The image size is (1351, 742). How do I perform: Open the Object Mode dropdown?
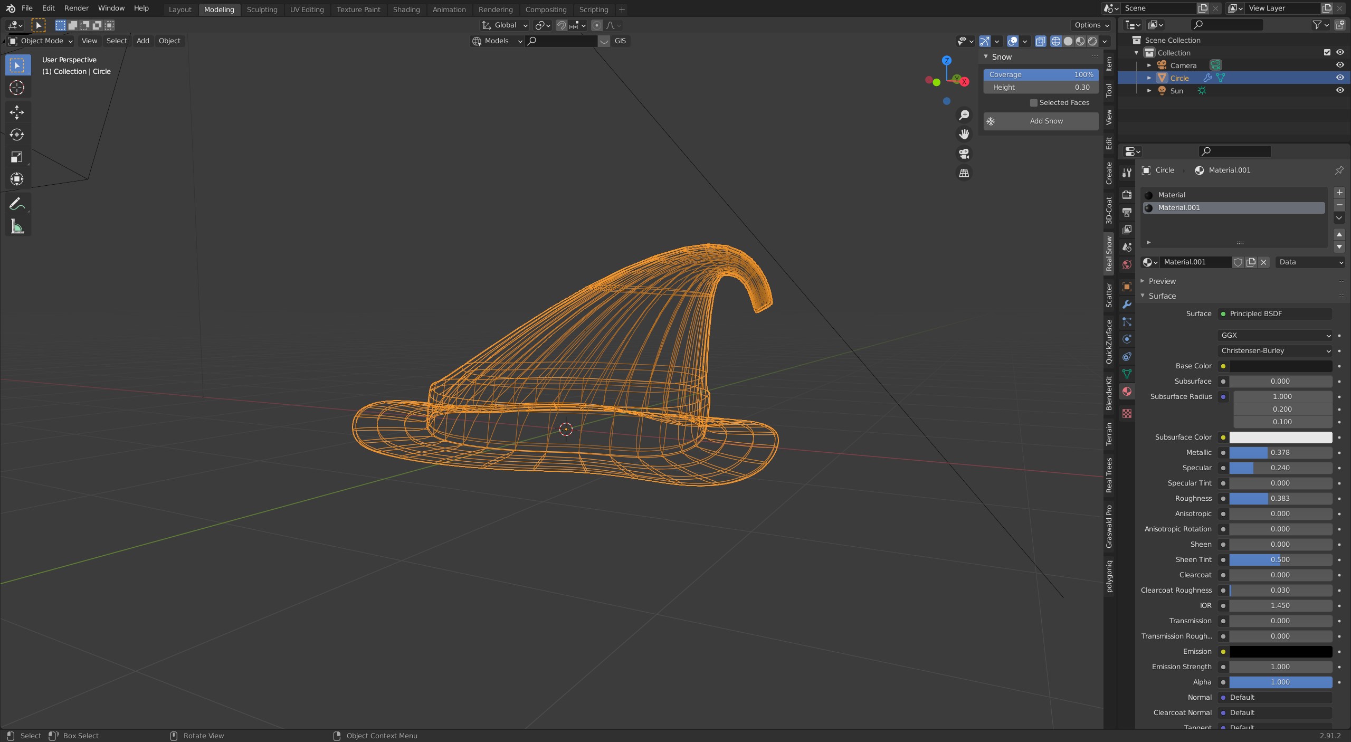coord(41,41)
